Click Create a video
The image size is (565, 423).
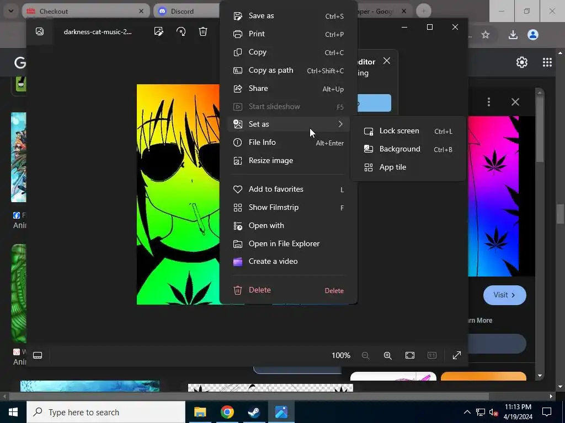tap(288, 262)
